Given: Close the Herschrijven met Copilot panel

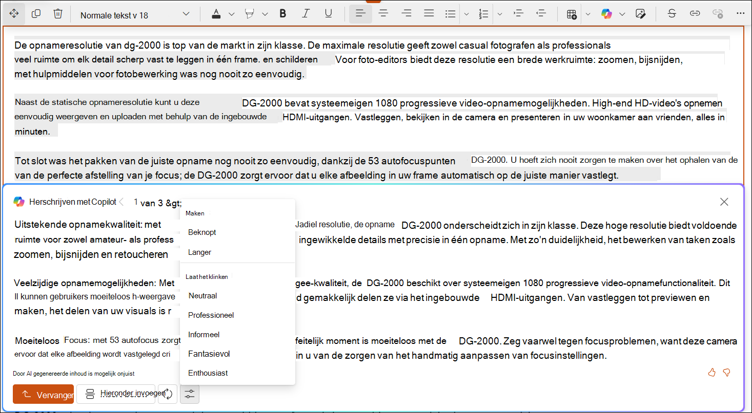Looking at the screenshot, I should (x=724, y=202).
